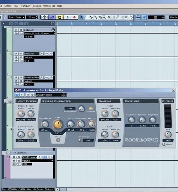
Task: Go to next marker in transport
Action: (x=46, y=17)
